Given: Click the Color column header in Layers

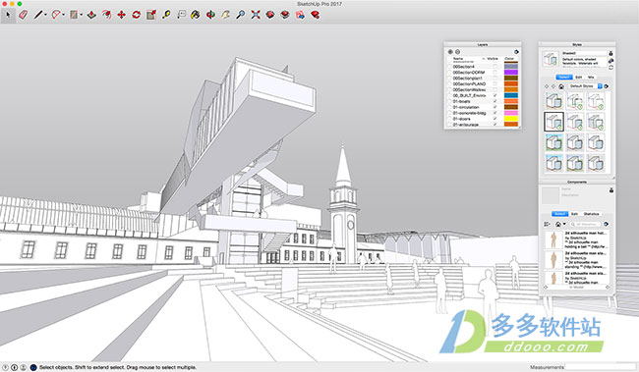Looking at the screenshot, I should pyautogui.click(x=509, y=59).
